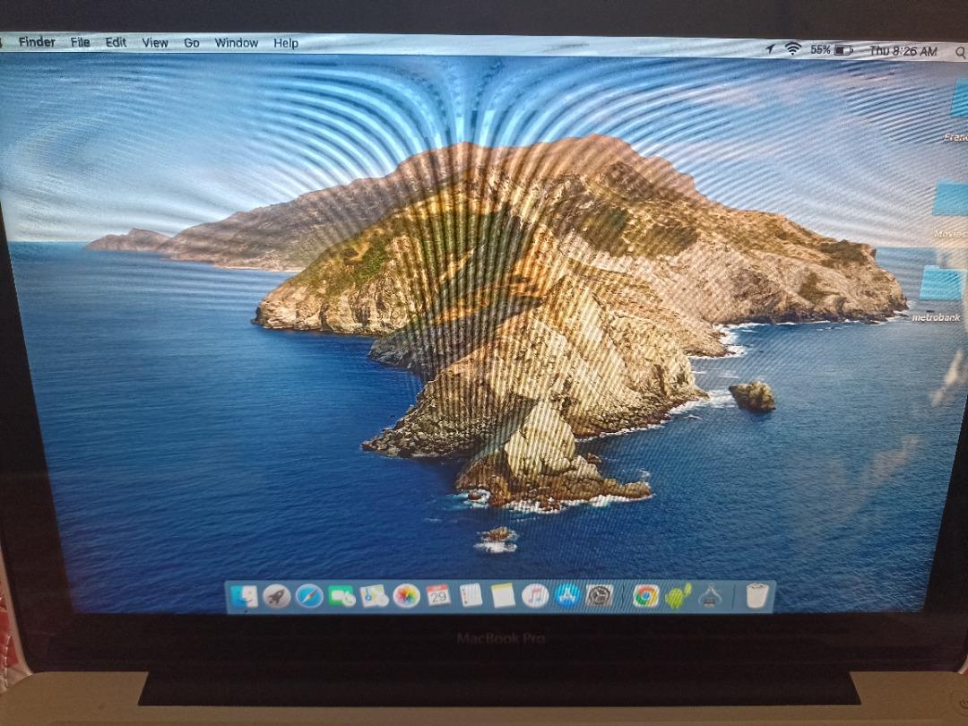Launch Google Chrome from the Dock
This screenshot has height=726, width=968.
(645, 596)
